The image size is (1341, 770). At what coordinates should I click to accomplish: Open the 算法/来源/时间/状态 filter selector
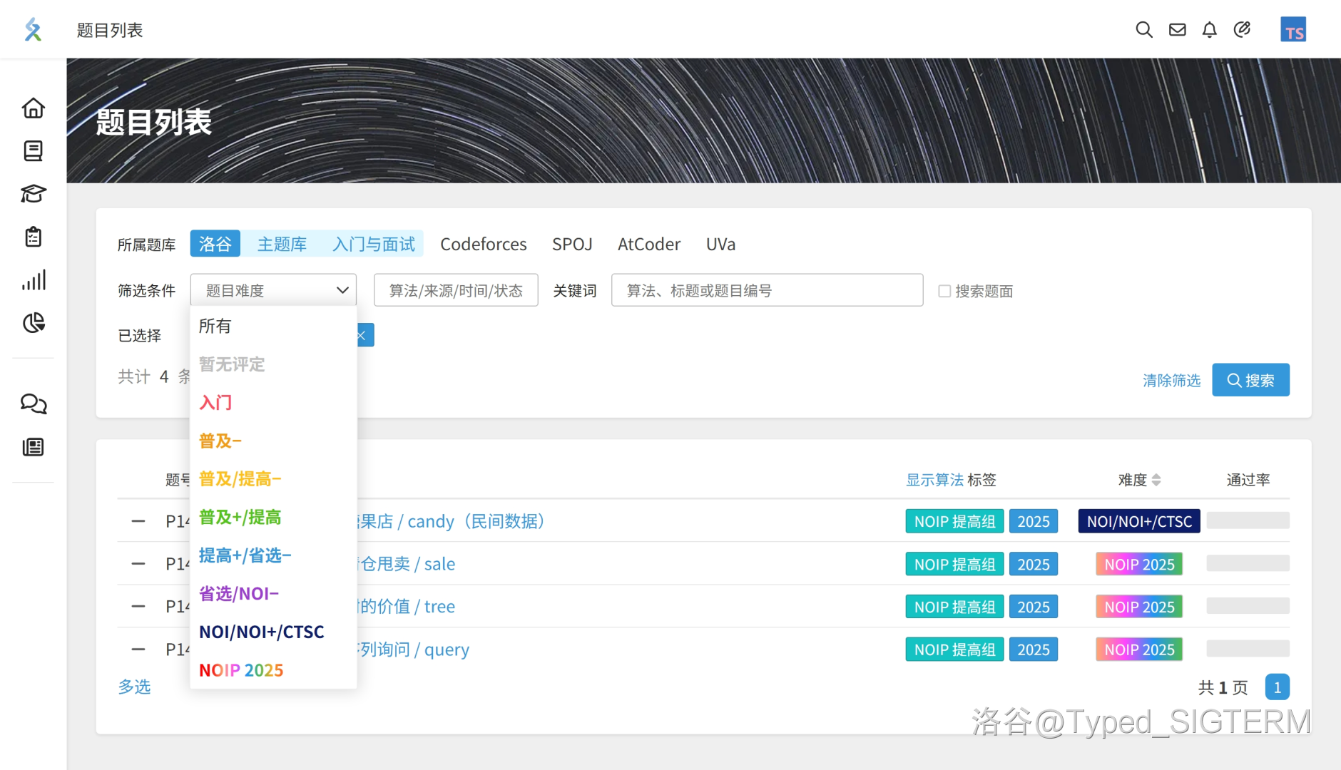(456, 290)
